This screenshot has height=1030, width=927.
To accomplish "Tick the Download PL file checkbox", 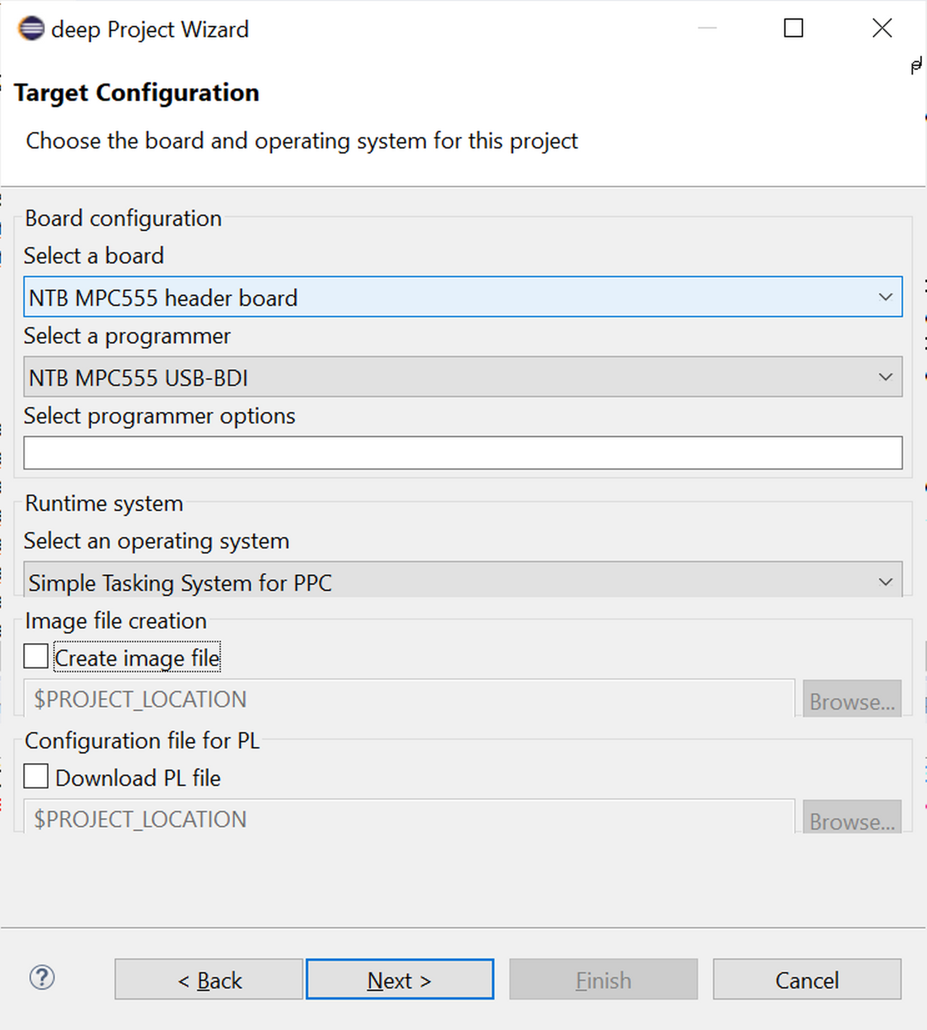I will point(36,777).
